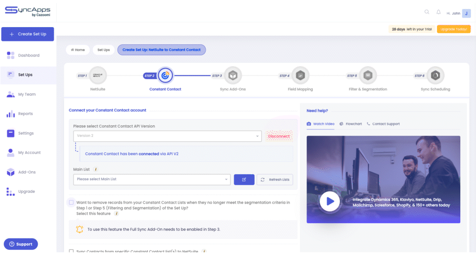
Task: Click the My Account person icon
Action: (x=10, y=153)
